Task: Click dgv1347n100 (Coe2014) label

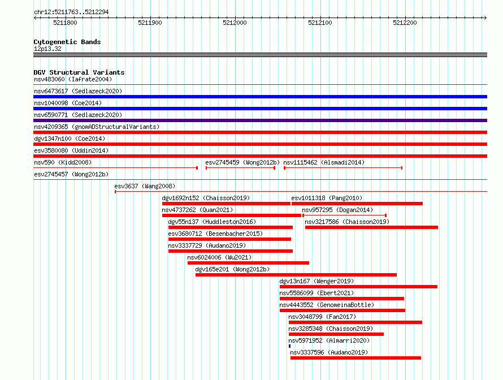Action: click(70, 139)
